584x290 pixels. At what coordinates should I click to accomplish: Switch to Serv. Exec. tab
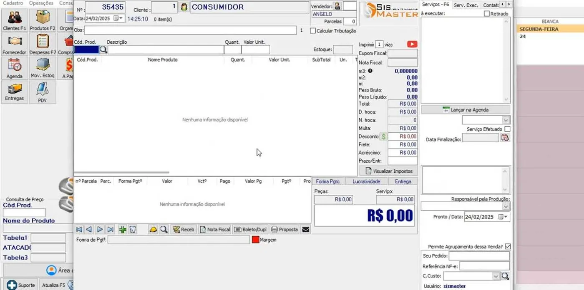tap(466, 5)
